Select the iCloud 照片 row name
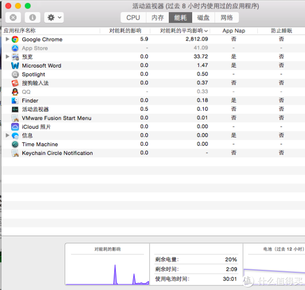 click(37, 127)
